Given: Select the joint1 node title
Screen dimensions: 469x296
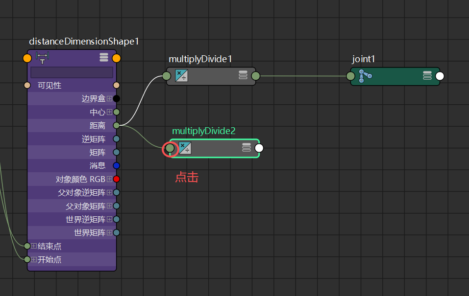Looking at the screenshot, I should [364, 59].
